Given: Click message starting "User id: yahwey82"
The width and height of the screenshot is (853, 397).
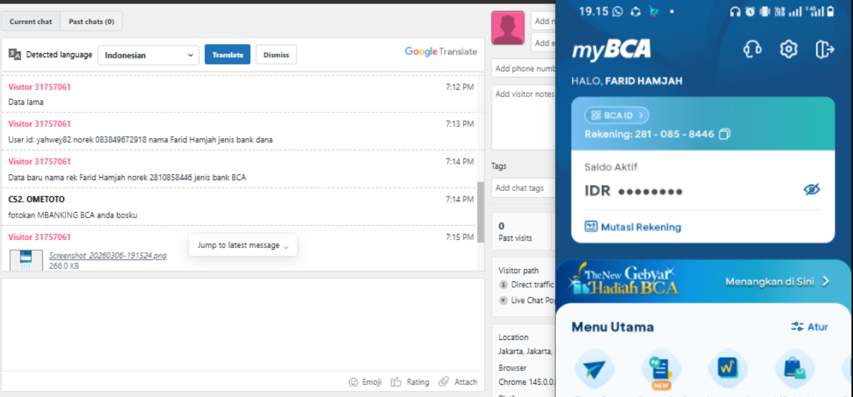Looking at the screenshot, I should click(140, 139).
